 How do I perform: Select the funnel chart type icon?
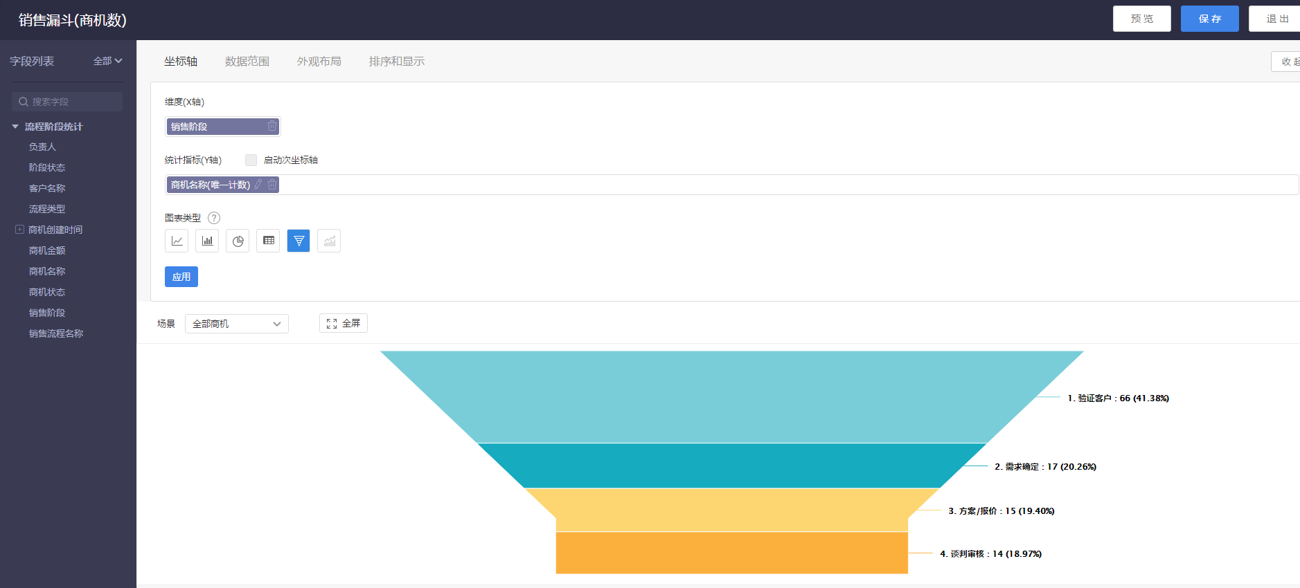(299, 241)
